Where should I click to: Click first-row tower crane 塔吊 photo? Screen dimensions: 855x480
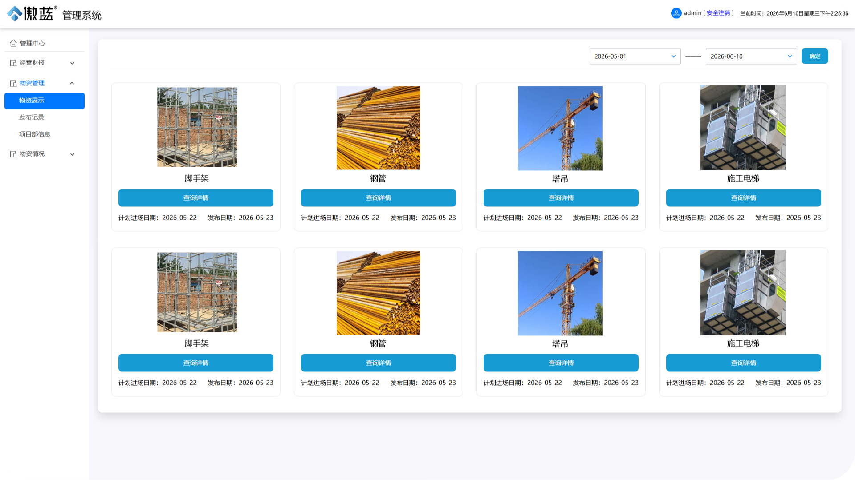coord(560,129)
